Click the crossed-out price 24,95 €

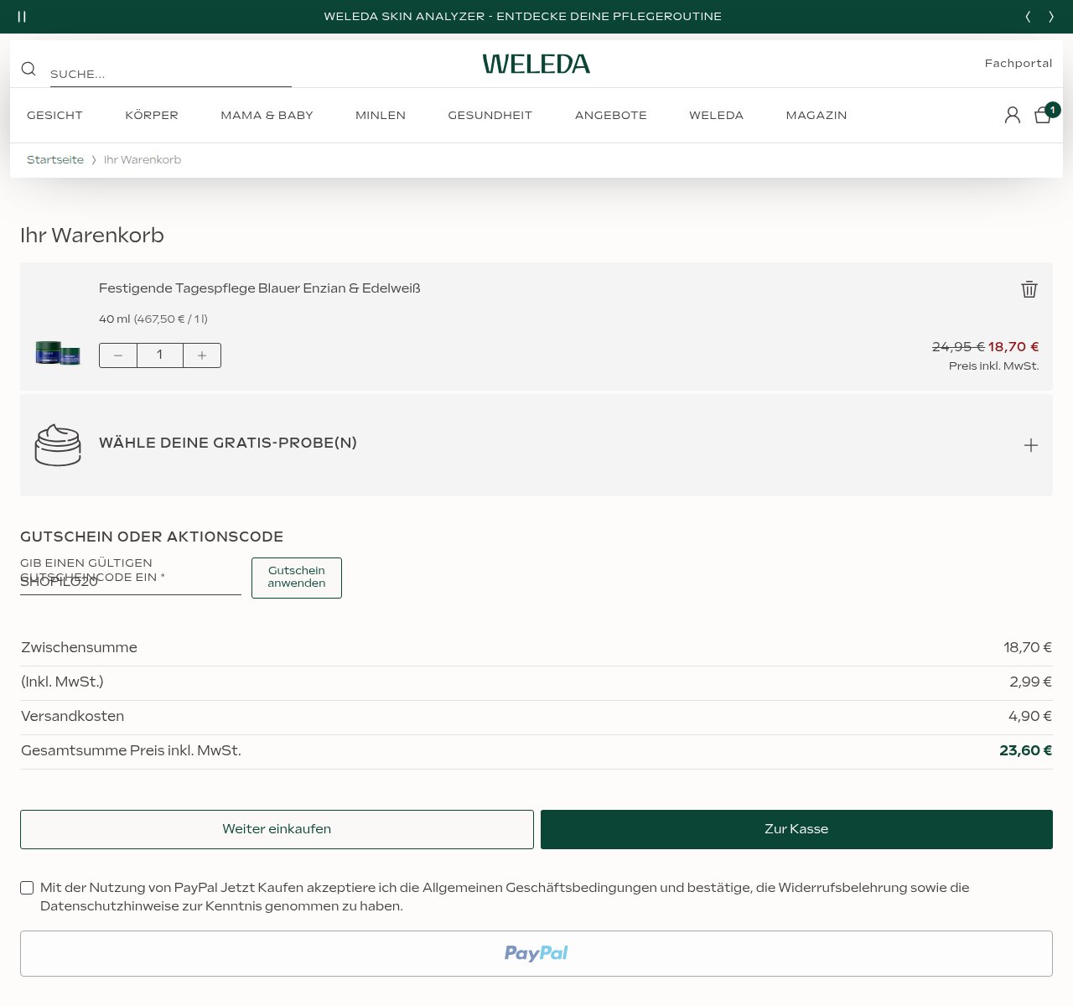(x=958, y=346)
